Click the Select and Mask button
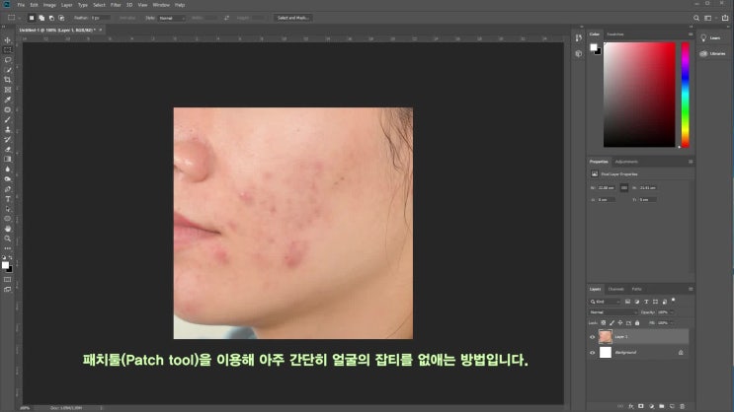Viewport: 734px width, 412px height. (x=292, y=18)
